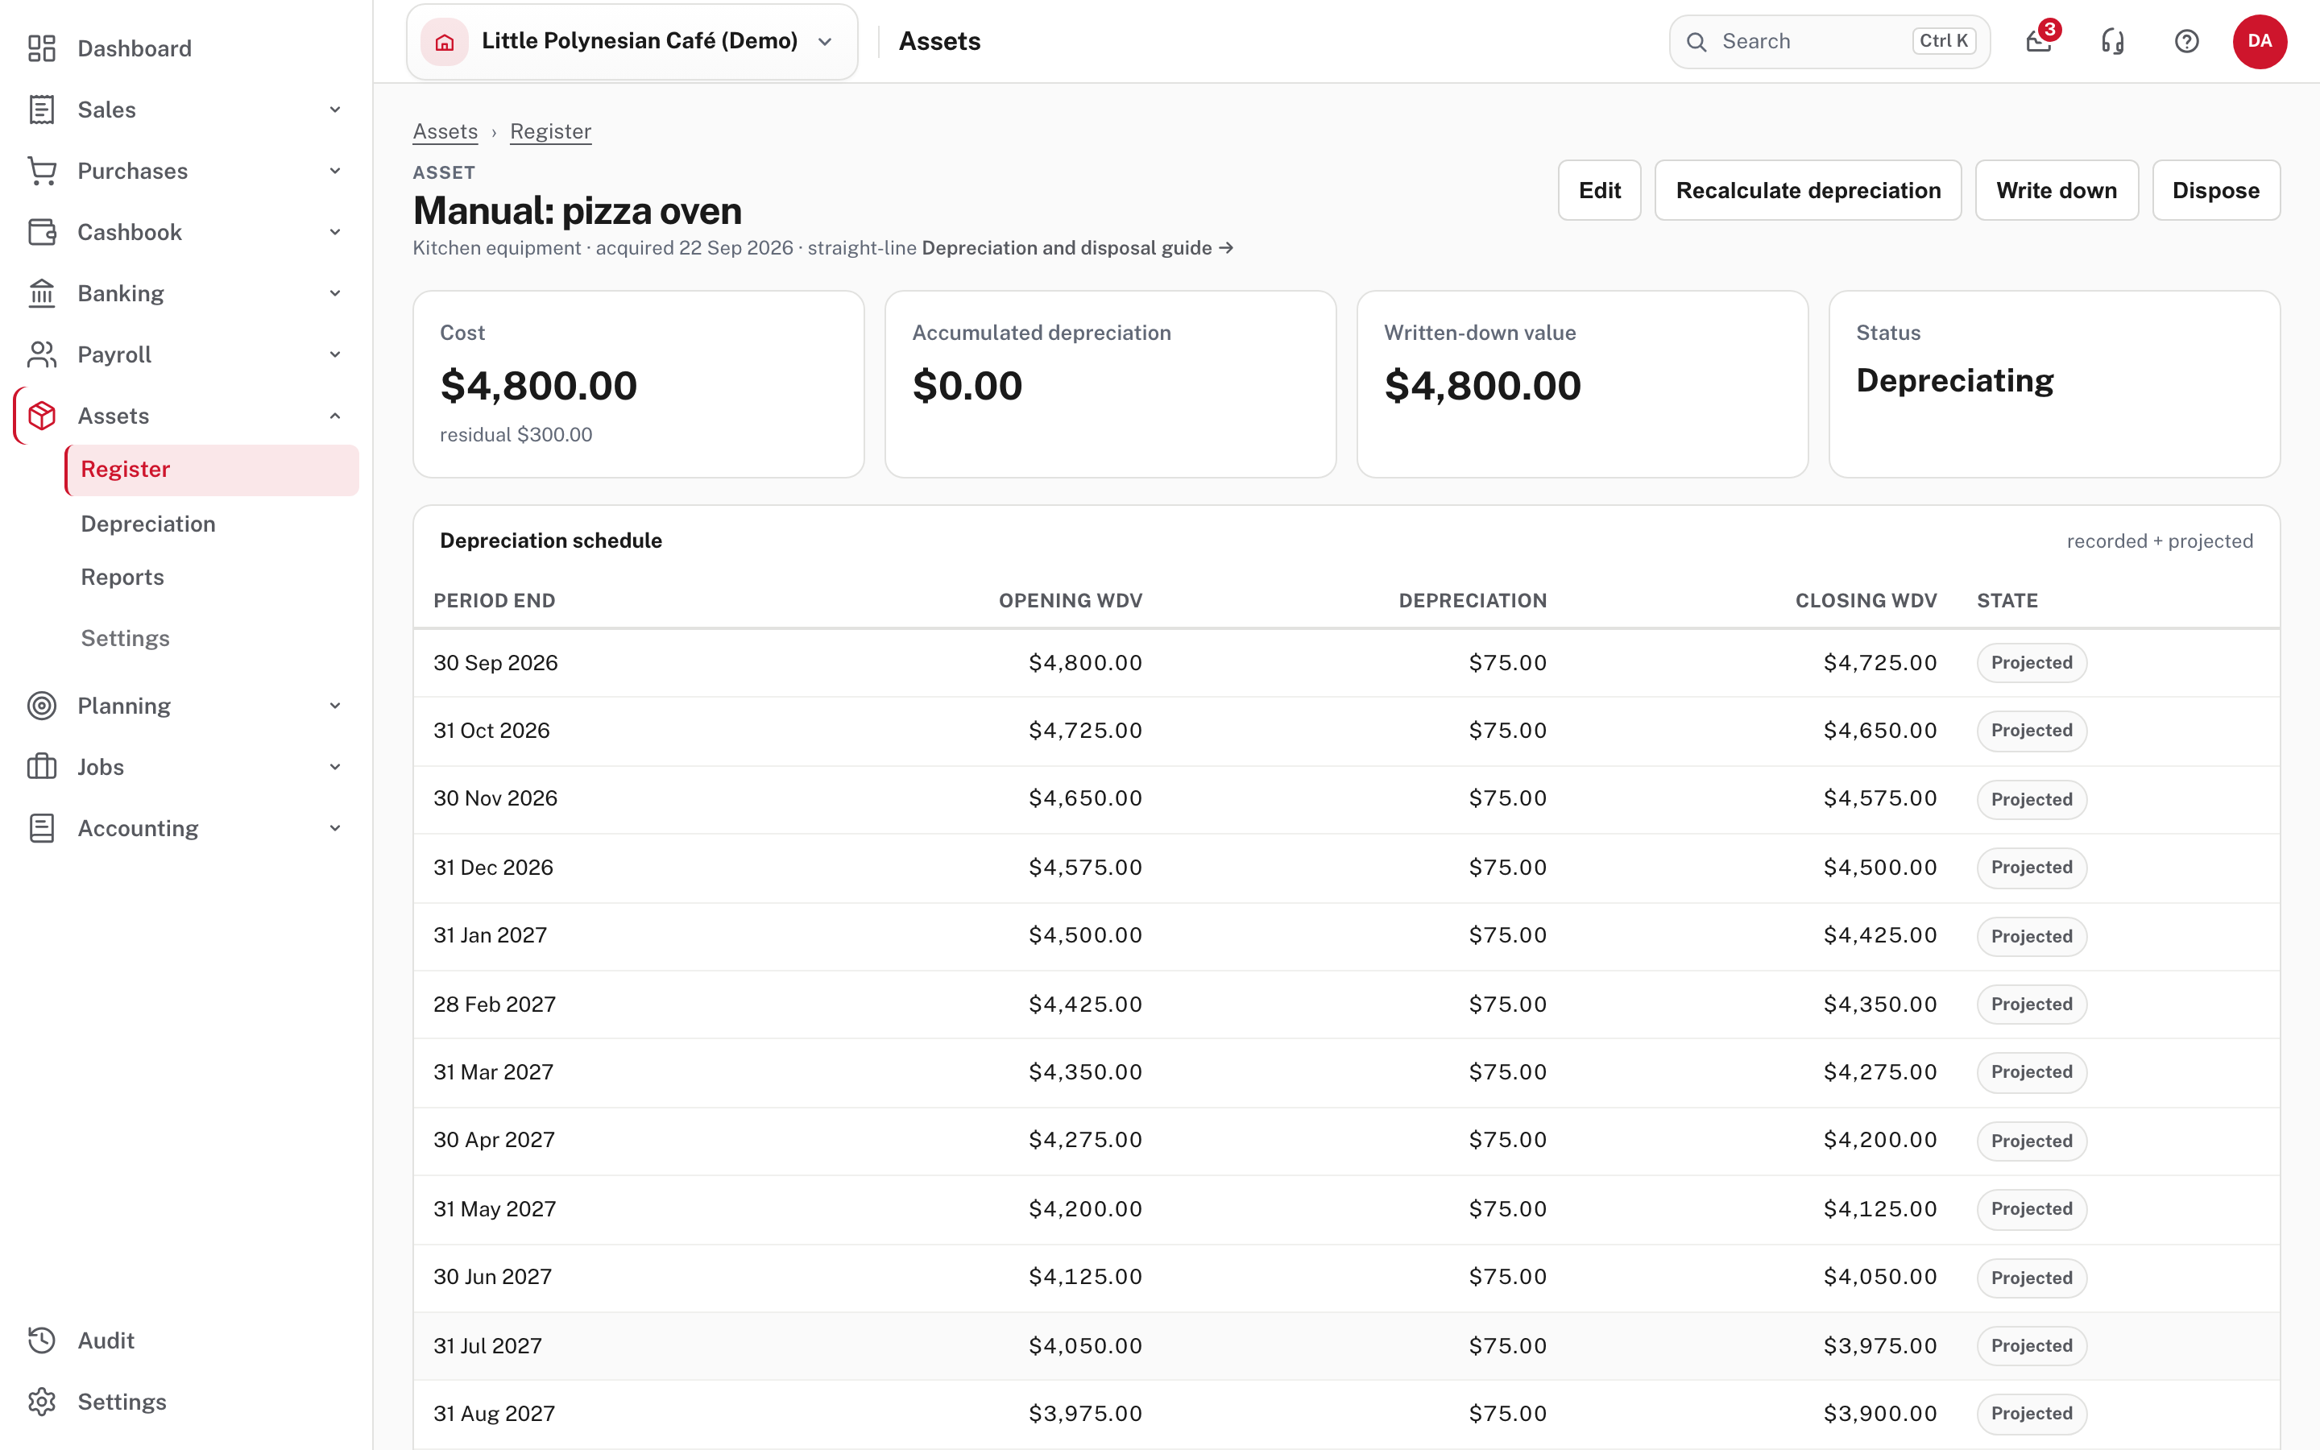This screenshot has width=2320, height=1450.
Task: Expand the Purchases menu chevron
Action: point(334,171)
